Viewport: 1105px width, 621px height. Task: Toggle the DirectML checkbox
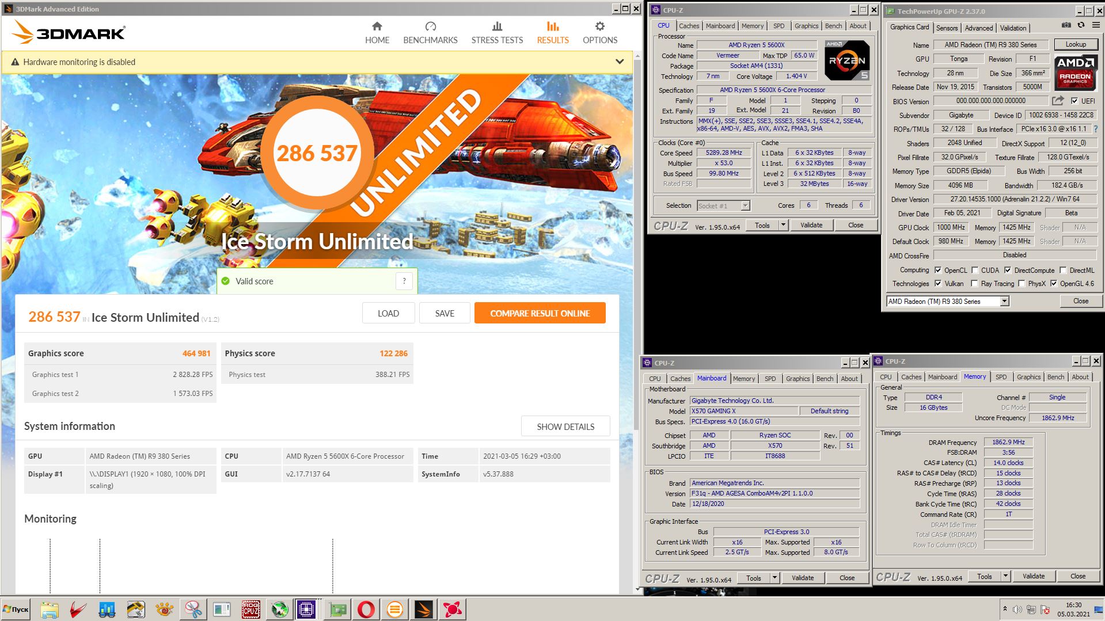coord(1063,270)
